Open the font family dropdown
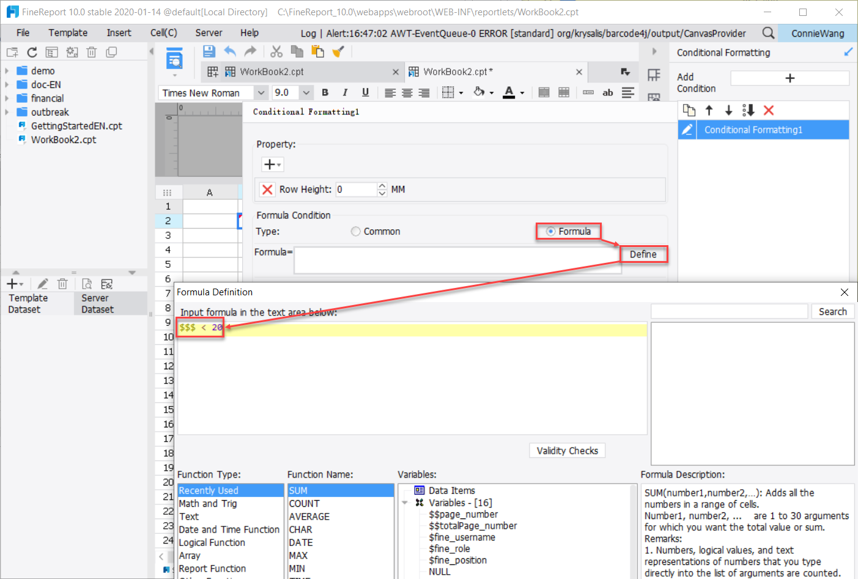858x579 pixels. pyautogui.click(x=261, y=92)
